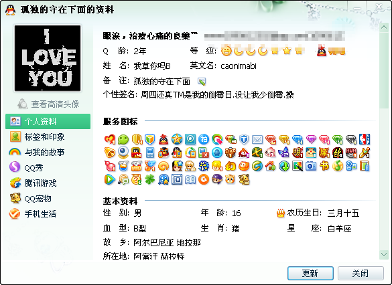Click the red diamond badge numbered 6
Screen dimensions: 392x285
click(x=271, y=140)
